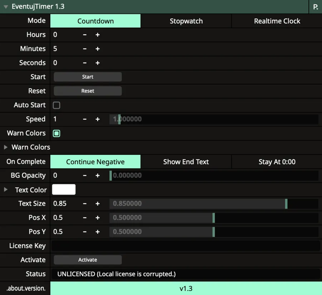Collapse the EventujTimer 1.3 panel arrow
The width and height of the screenshot is (322, 295).
[x=6, y=7]
